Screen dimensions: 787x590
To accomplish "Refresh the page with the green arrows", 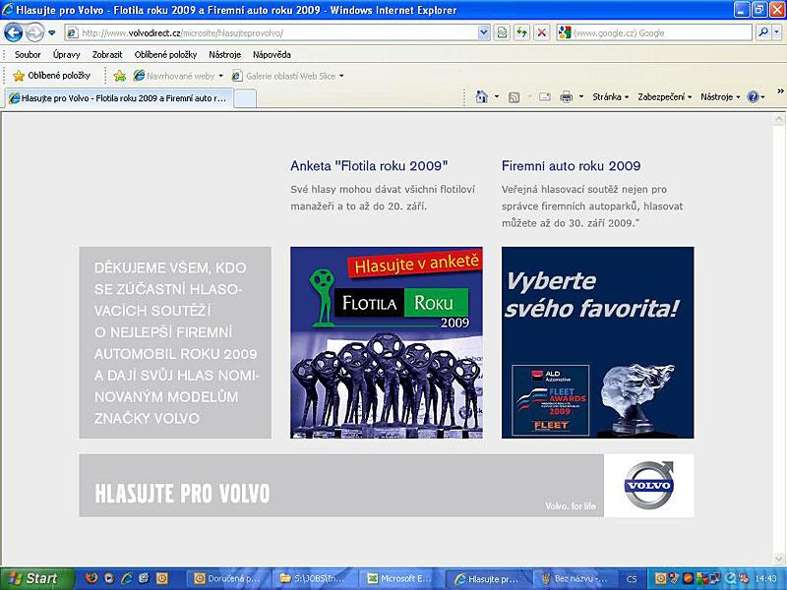I will [x=522, y=33].
